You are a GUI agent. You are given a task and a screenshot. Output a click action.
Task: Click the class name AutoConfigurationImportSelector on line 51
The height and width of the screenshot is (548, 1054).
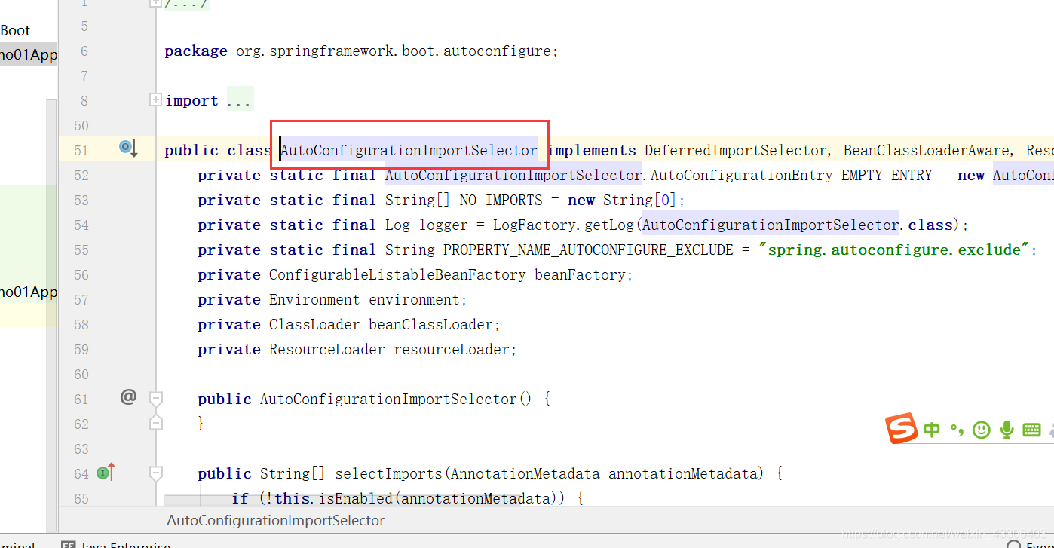pyautogui.click(x=409, y=150)
